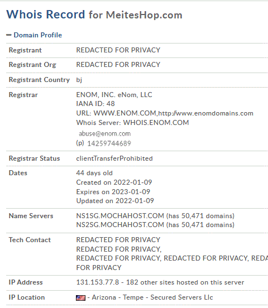Screen dimensions: 268x308
Task: Click the US flag icon
Action: point(80,298)
